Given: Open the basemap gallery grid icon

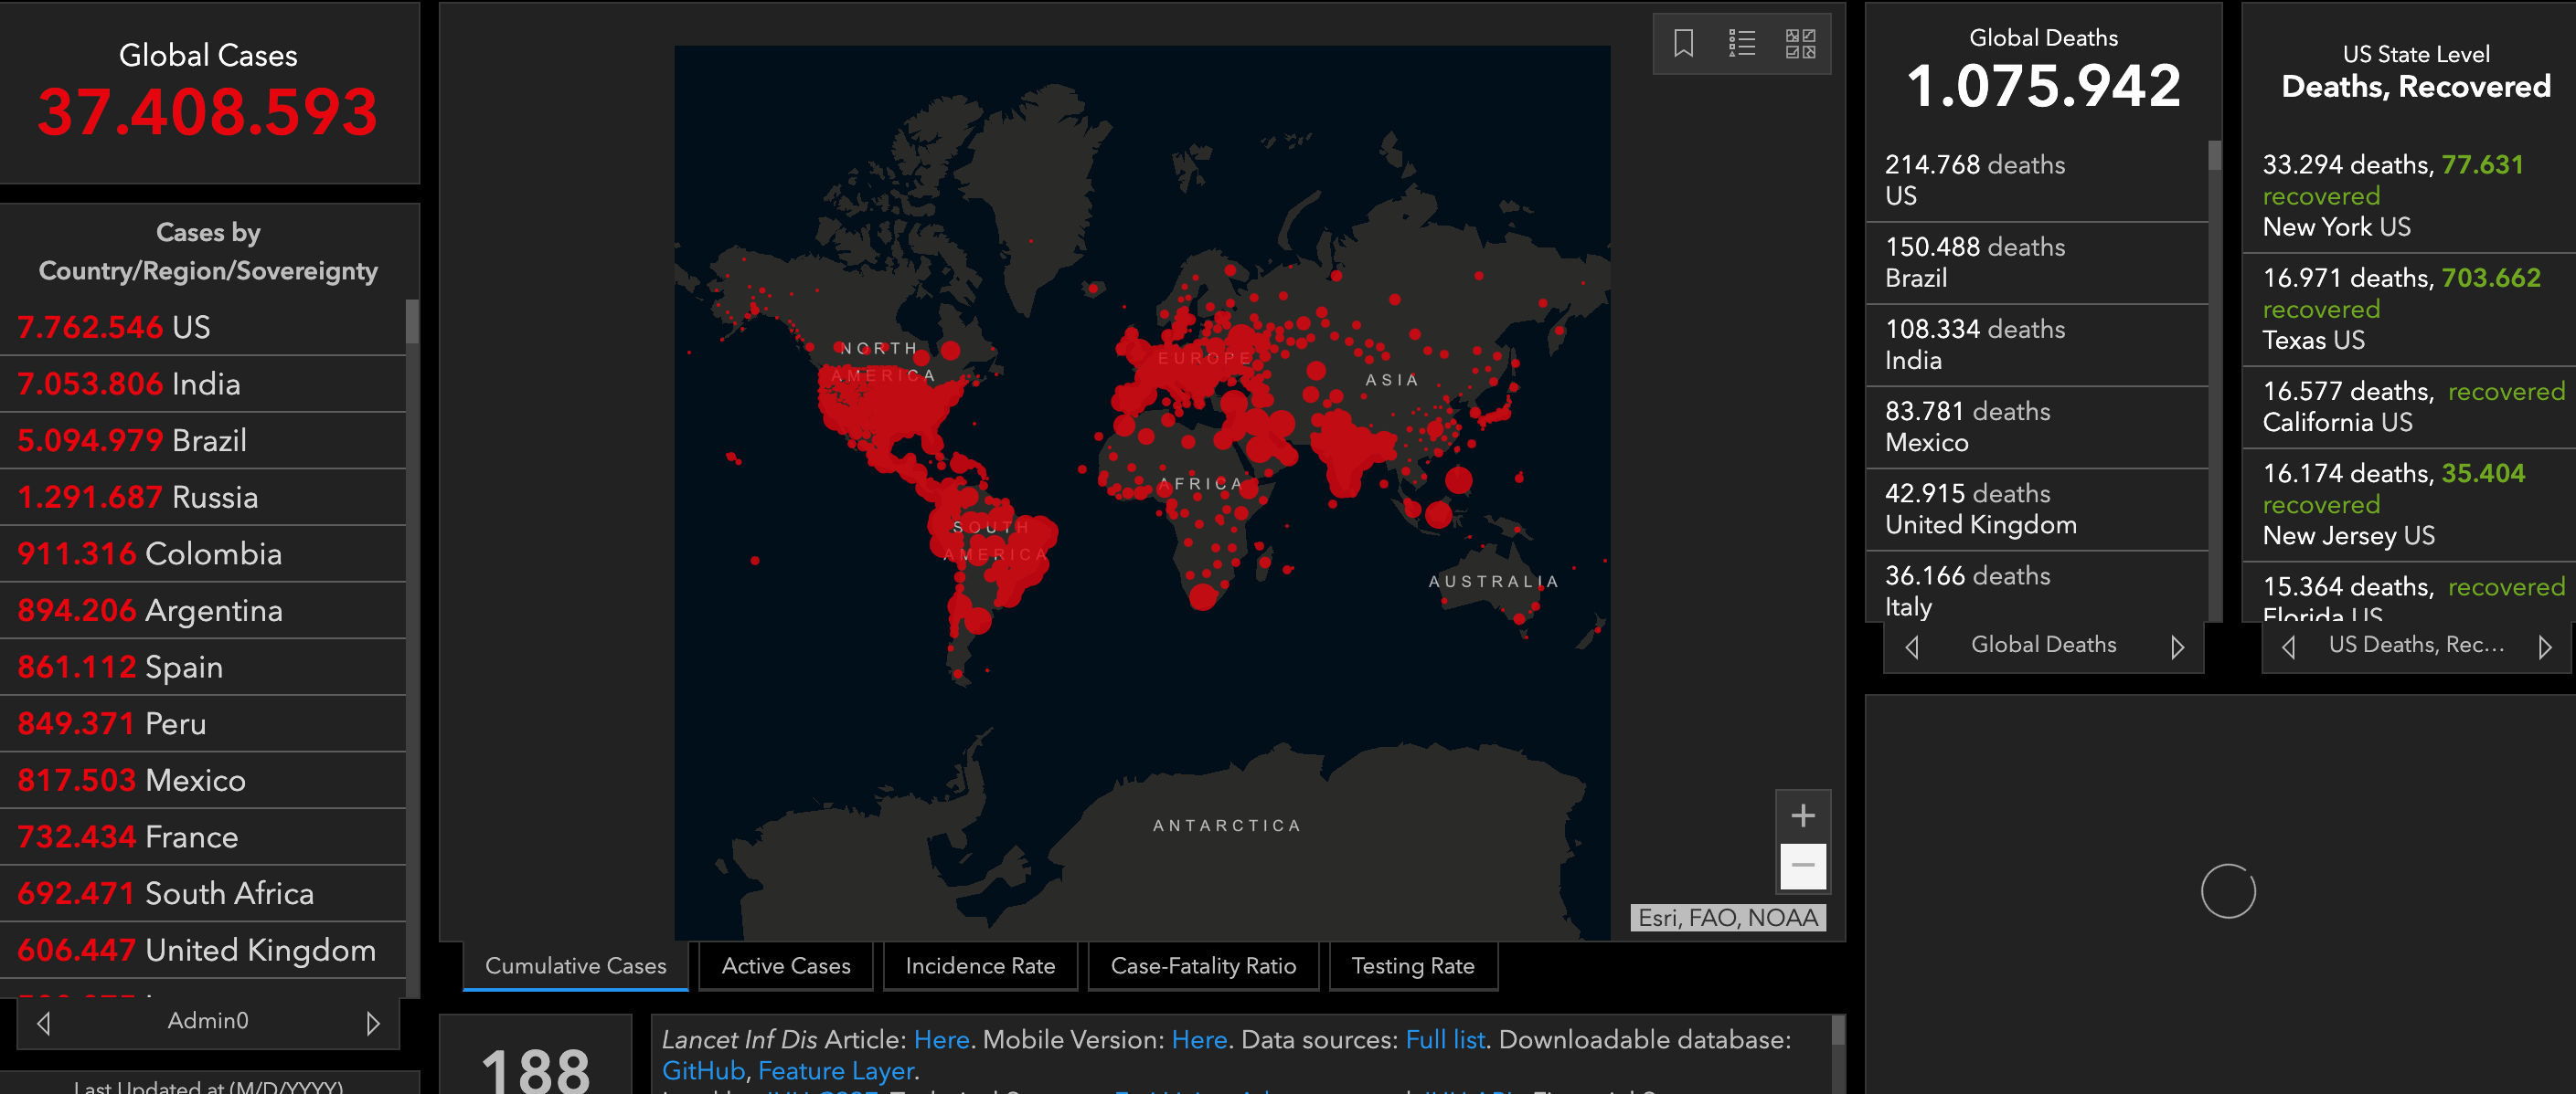Looking at the screenshot, I should [1800, 43].
